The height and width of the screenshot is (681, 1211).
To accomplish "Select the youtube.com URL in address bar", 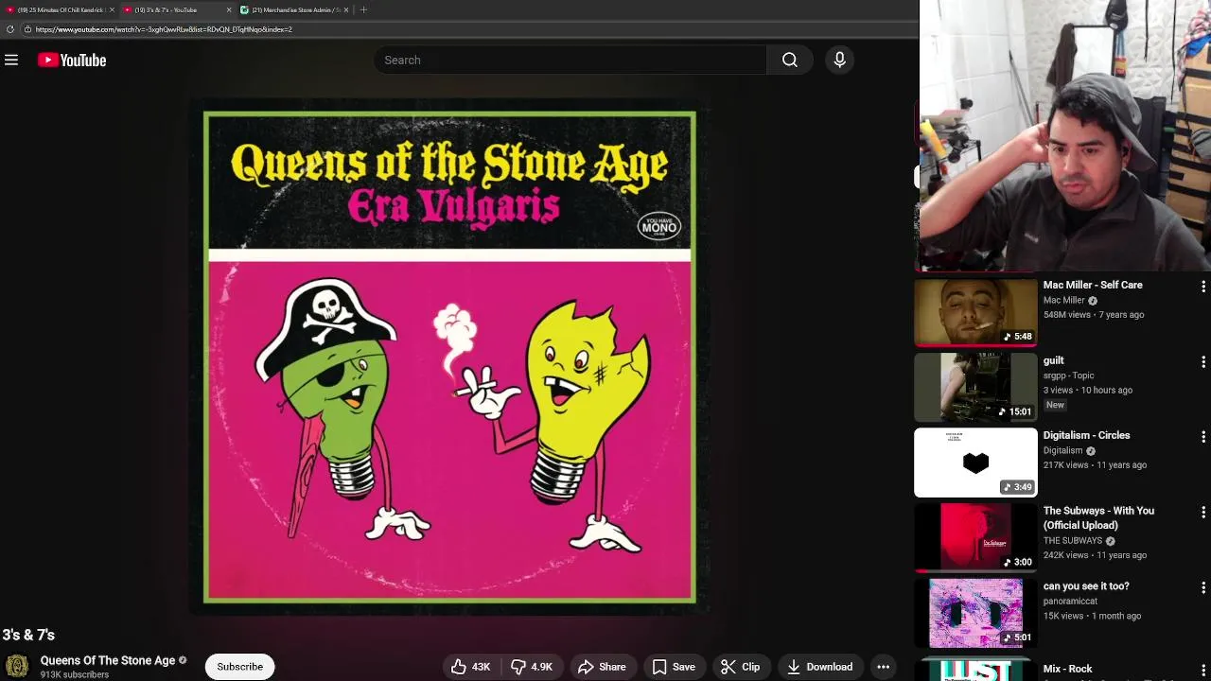I will (164, 29).
